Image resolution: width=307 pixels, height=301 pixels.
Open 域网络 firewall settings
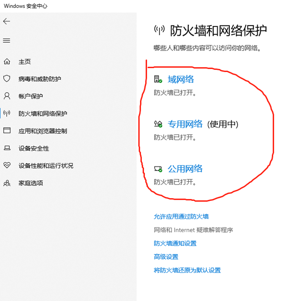coord(181,79)
